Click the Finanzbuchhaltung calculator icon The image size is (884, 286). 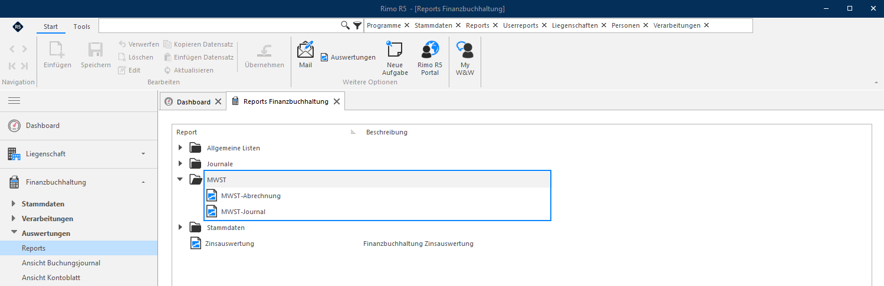click(x=14, y=182)
